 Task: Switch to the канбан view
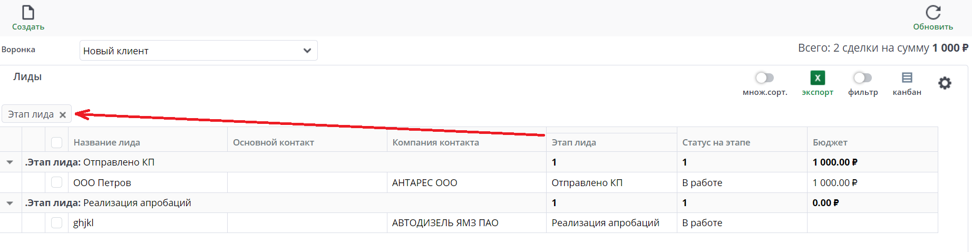click(x=907, y=78)
